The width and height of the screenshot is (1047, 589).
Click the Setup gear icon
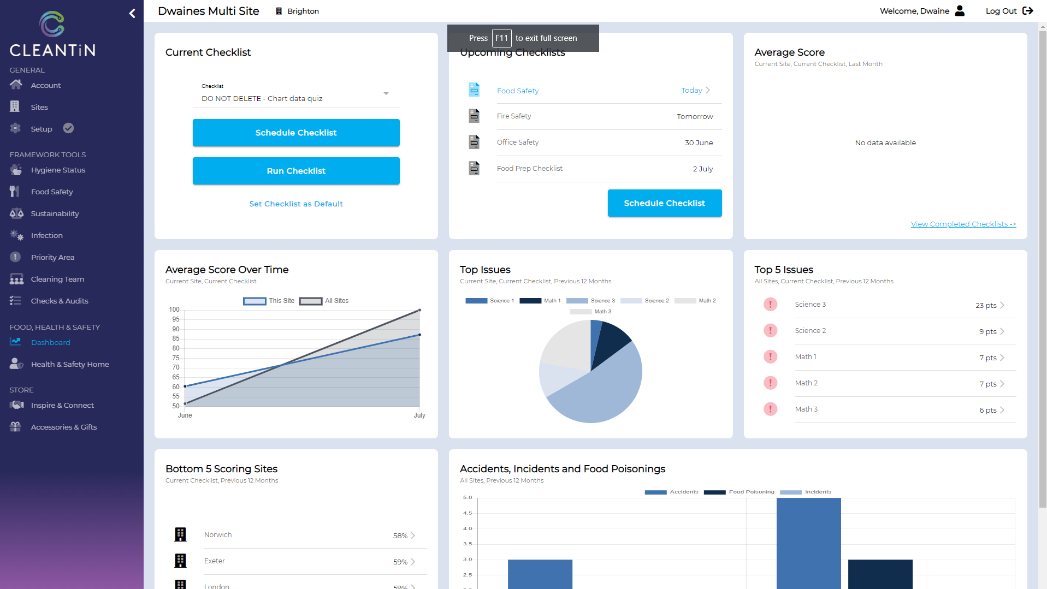point(15,128)
